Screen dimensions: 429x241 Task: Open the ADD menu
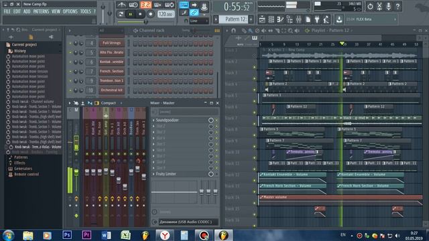pos(27,11)
